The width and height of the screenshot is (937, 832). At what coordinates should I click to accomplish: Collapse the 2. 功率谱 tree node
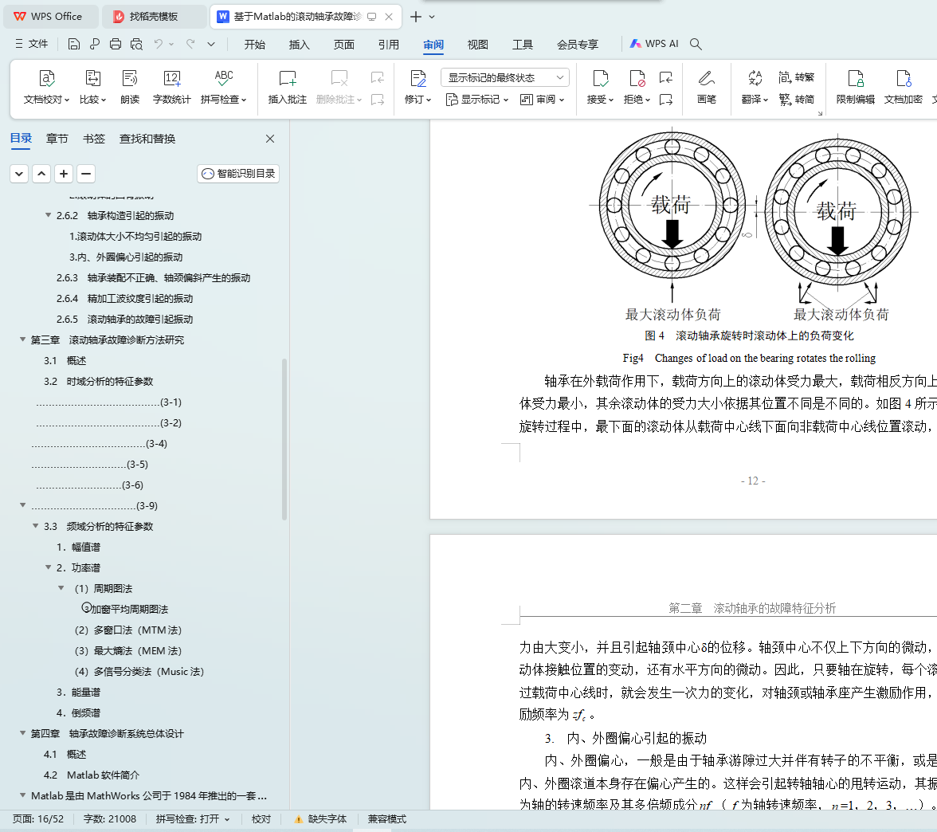[49, 567]
